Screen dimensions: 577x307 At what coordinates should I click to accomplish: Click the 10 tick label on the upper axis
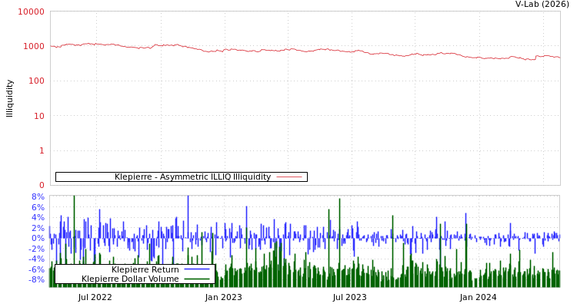pos(38,116)
